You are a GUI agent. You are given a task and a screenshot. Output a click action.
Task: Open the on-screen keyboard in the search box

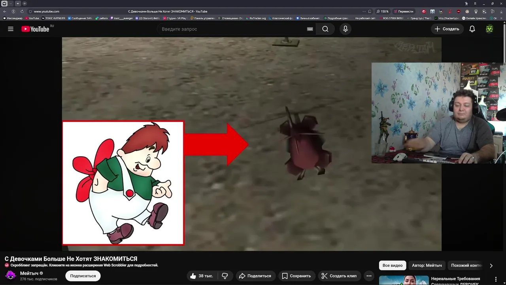(310, 29)
